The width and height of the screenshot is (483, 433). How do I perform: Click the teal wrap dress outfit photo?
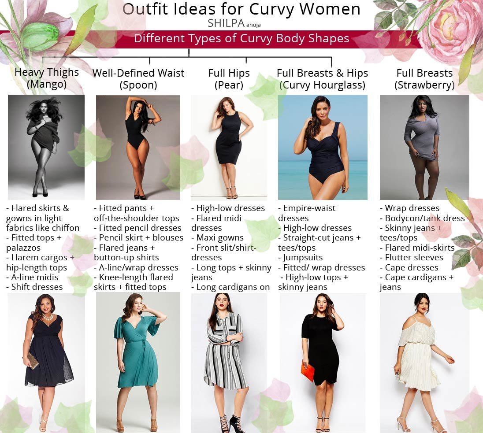tap(138, 363)
